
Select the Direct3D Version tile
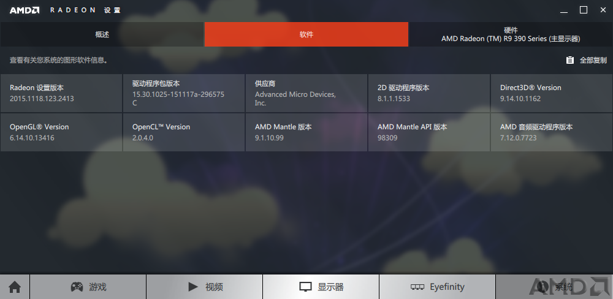552,93
